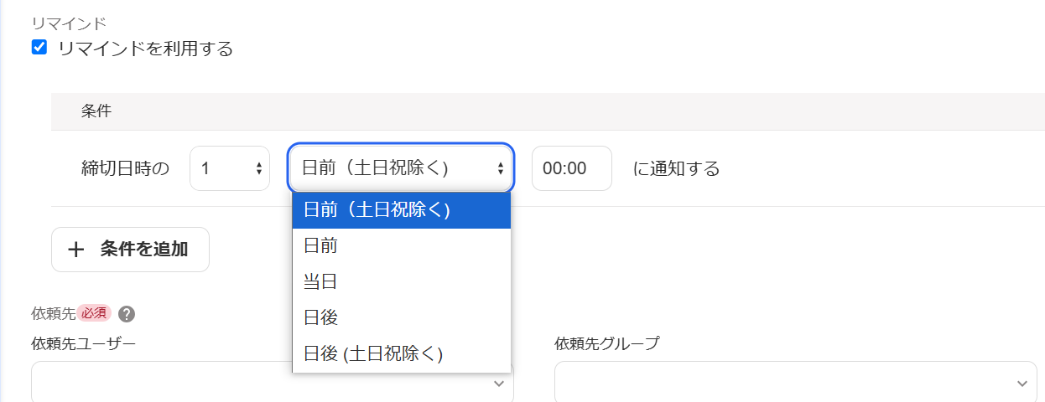The width and height of the screenshot is (1045, 402).
Task: Click the 日前（土日祝除く）combo box
Action: click(401, 168)
